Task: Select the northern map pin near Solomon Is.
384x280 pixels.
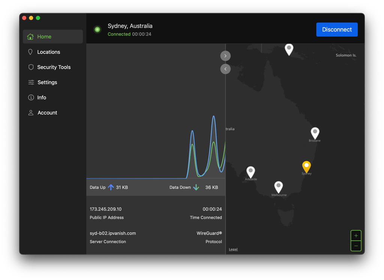Action: coord(289,49)
